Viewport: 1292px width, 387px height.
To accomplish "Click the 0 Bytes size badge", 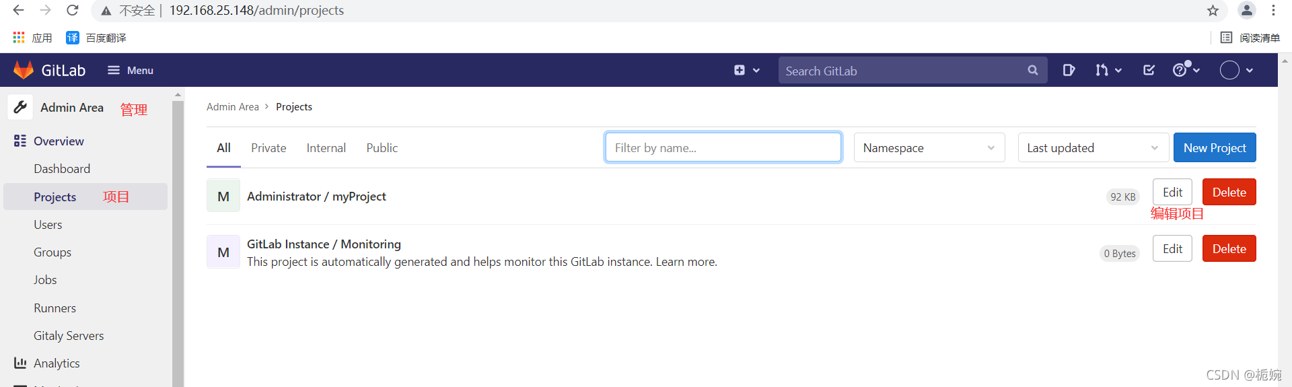I will point(1119,253).
